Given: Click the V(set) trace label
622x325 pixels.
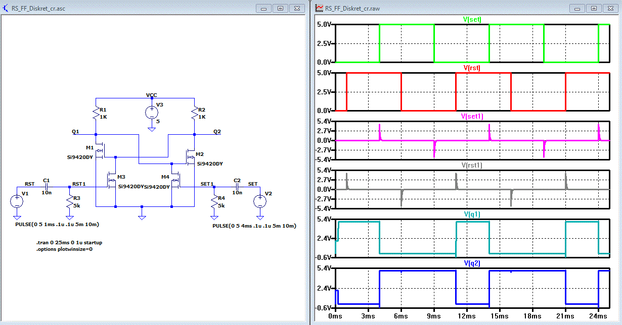Looking at the screenshot, I should tap(472, 20).
